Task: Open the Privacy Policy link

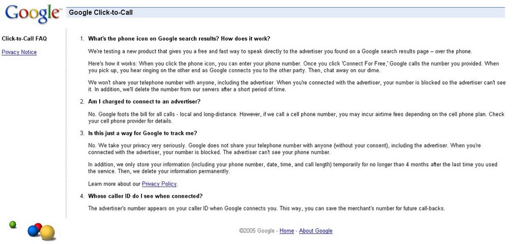Action: 159,184
